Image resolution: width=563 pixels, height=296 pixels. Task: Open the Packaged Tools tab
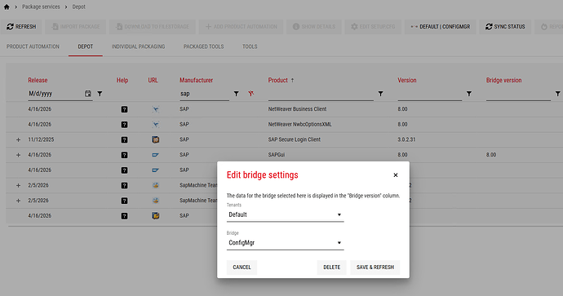click(204, 46)
